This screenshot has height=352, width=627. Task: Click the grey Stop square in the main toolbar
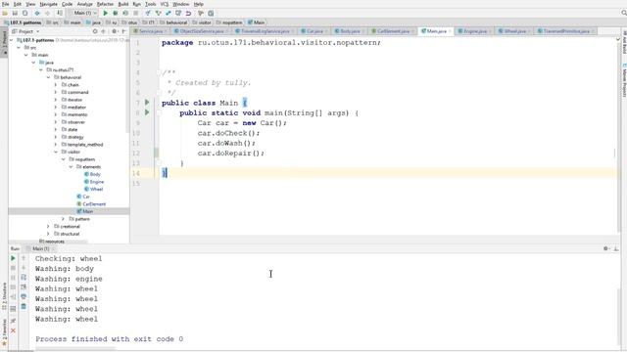tap(135, 13)
